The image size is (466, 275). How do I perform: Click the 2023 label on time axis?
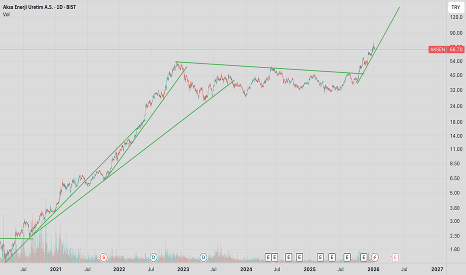tap(183, 269)
